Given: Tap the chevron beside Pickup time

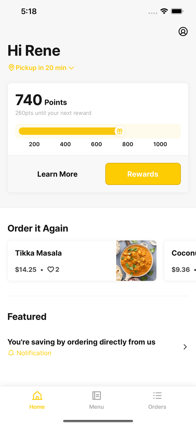Looking at the screenshot, I should (x=72, y=68).
